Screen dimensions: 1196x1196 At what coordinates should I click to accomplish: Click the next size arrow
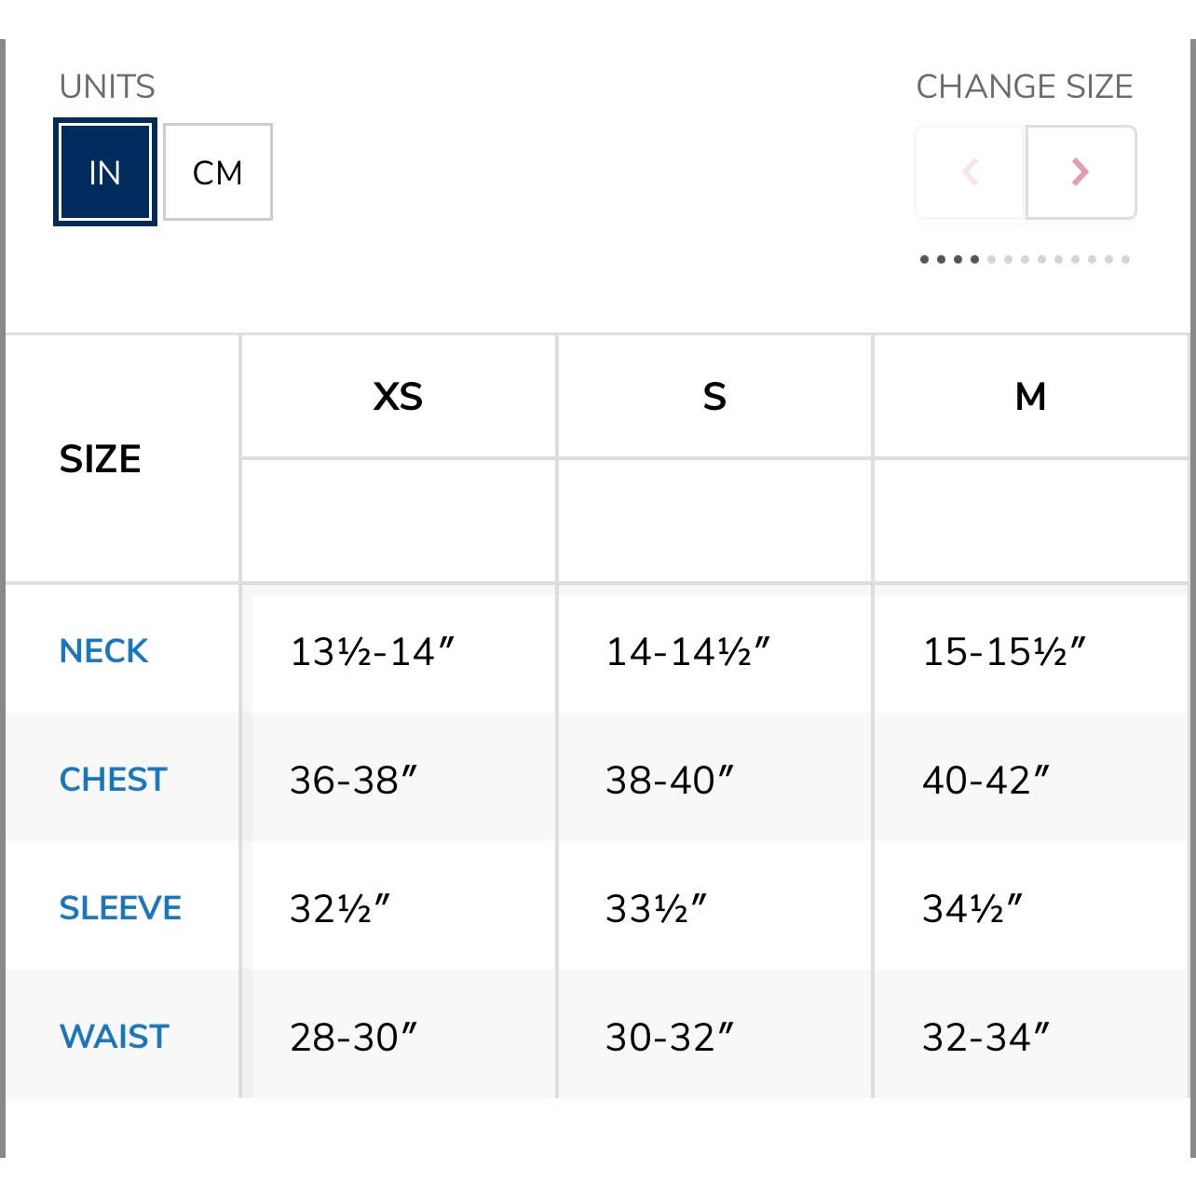pyautogui.click(x=1080, y=172)
